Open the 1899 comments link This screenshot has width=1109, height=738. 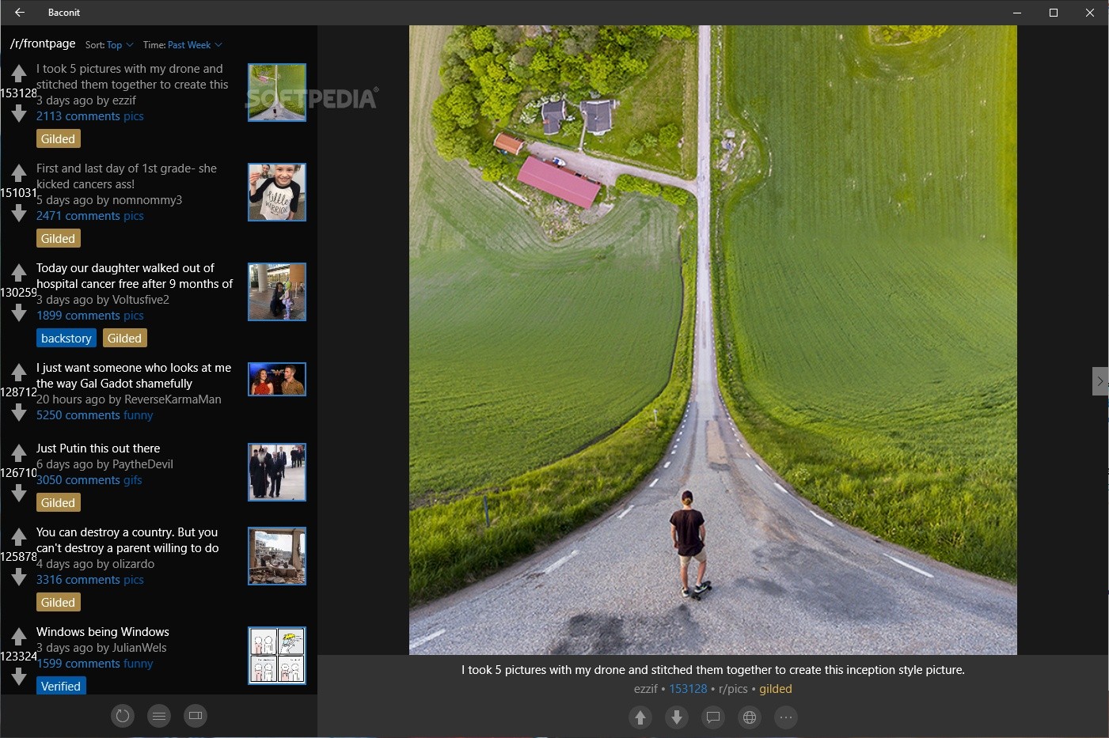coord(78,316)
